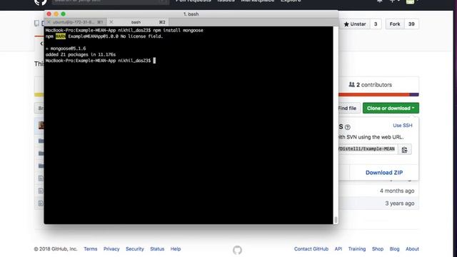This screenshot has width=457, height=257.
Task: Close the ubuntu@ip terminal tab
Action: (x=49, y=22)
